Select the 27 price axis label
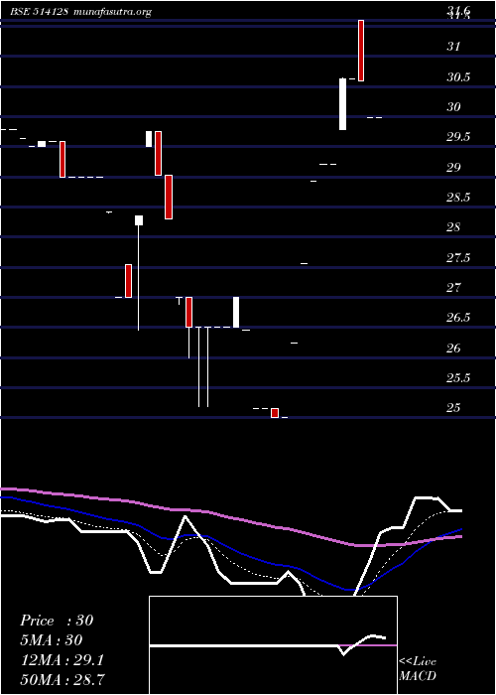 coord(454,288)
